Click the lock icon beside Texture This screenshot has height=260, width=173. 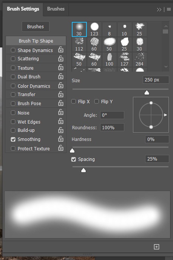tap(61, 67)
